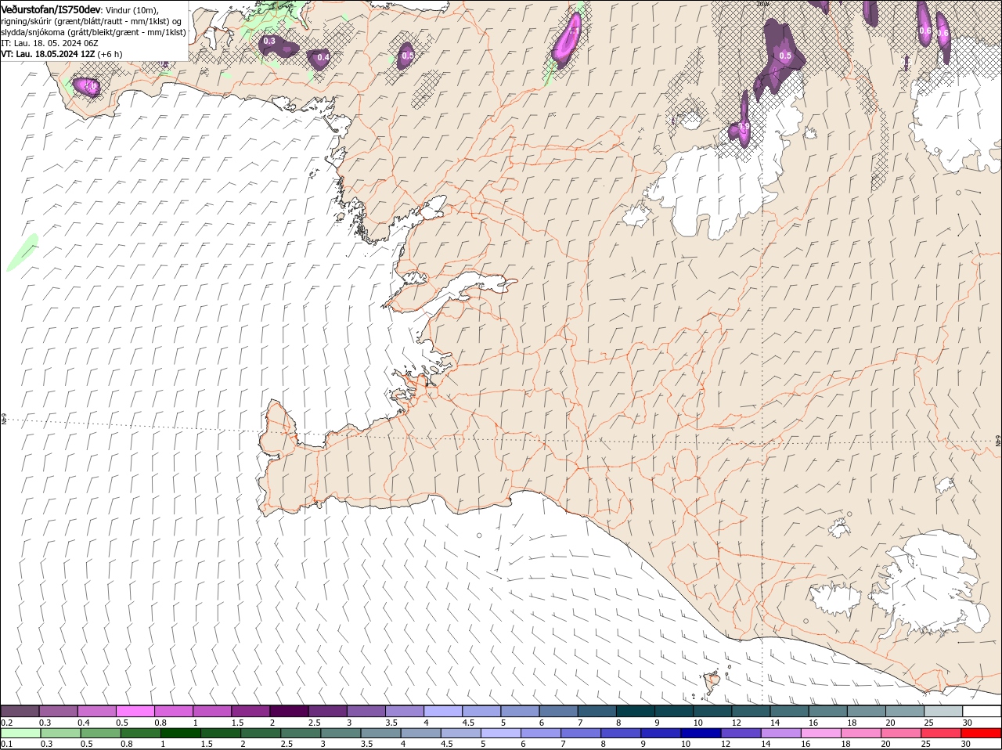Pick the light pink swatch starting at 16, lower legend
Image resolution: width=1002 pixels, height=750 pixels.
coord(820,734)
